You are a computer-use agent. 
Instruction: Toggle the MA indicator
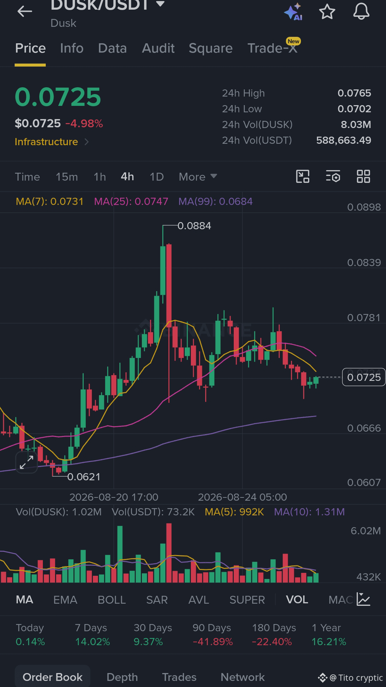point(24,600)
